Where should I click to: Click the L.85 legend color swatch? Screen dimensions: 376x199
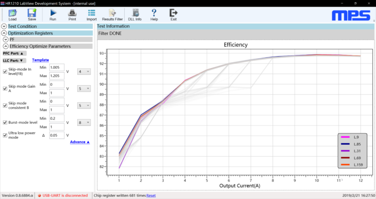point(346,144)
